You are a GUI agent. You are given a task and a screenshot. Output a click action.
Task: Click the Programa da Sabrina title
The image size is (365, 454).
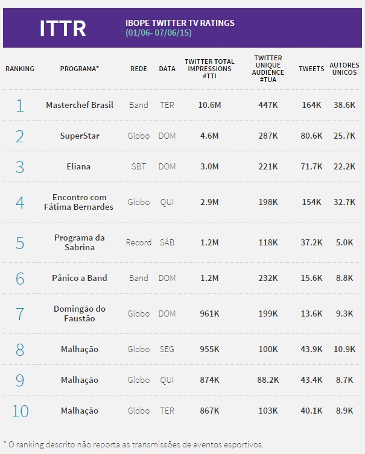point(80,242)
